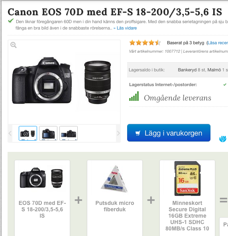Click the star rating icons
The height and width of the screenshot is (236, 228).
(145, 43)
